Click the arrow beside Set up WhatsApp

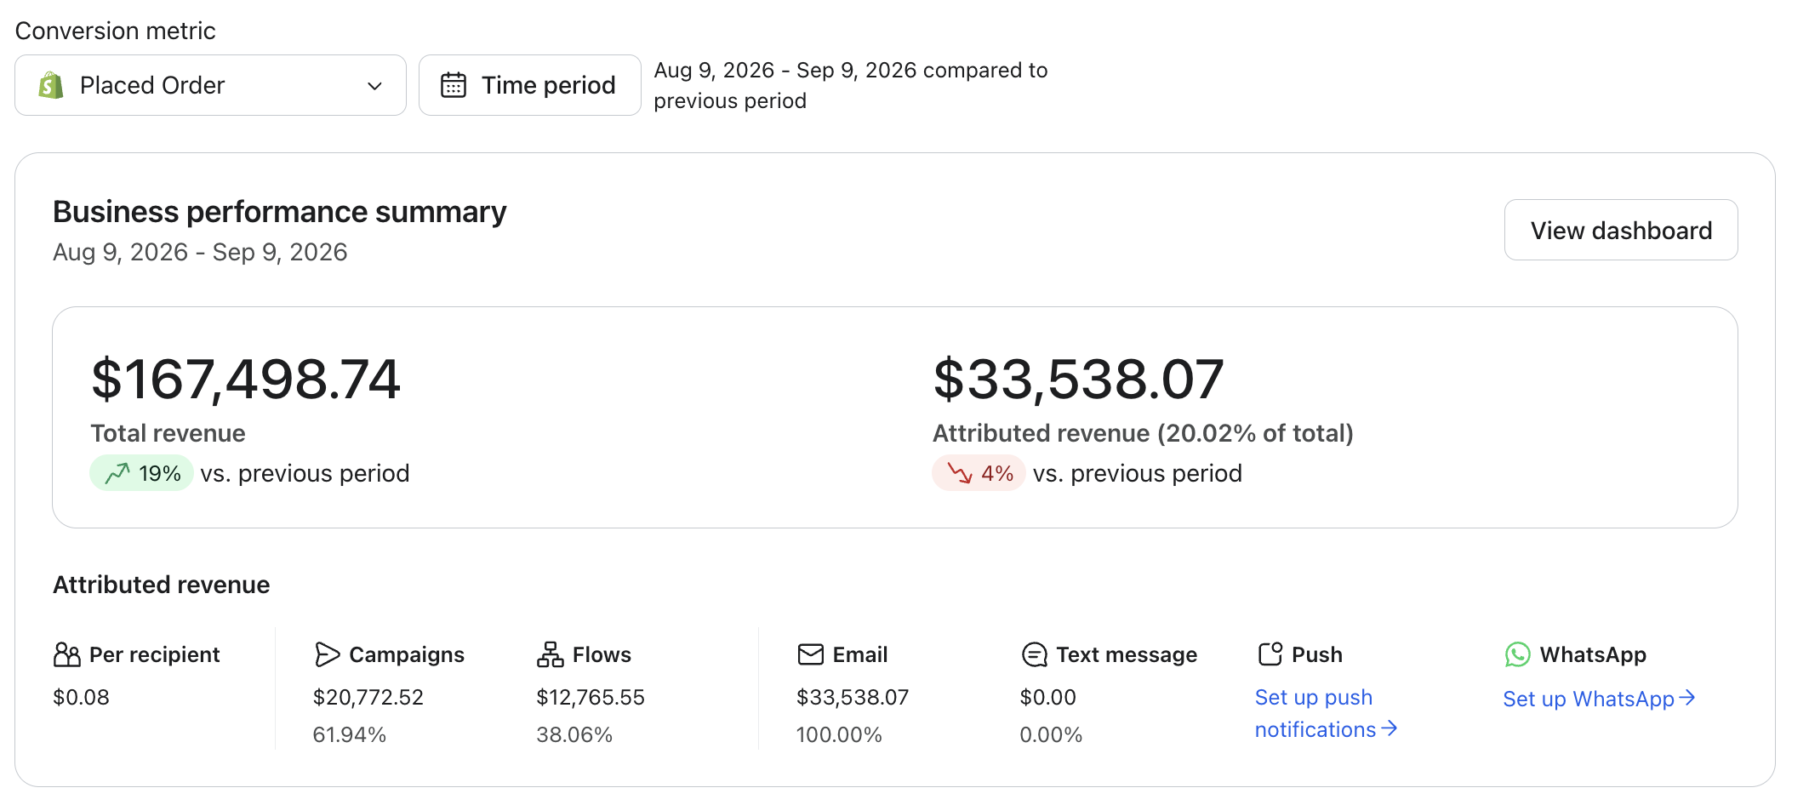click(x=1687, y=698)
